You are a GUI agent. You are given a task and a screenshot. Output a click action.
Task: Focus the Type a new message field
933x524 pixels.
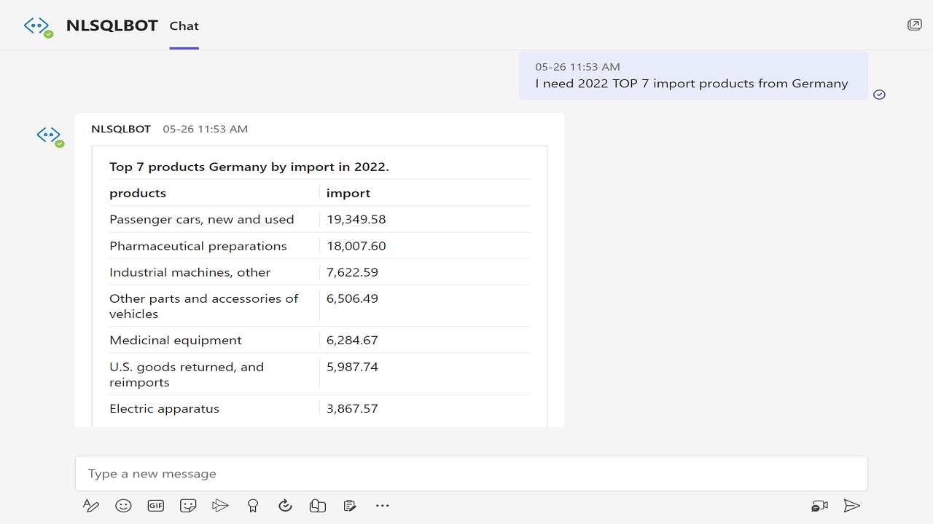[472, 474]
